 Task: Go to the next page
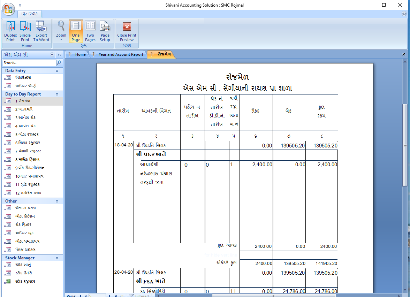tap(110, 295)
